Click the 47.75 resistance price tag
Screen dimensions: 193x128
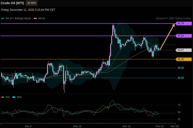[x=184, y=23]
